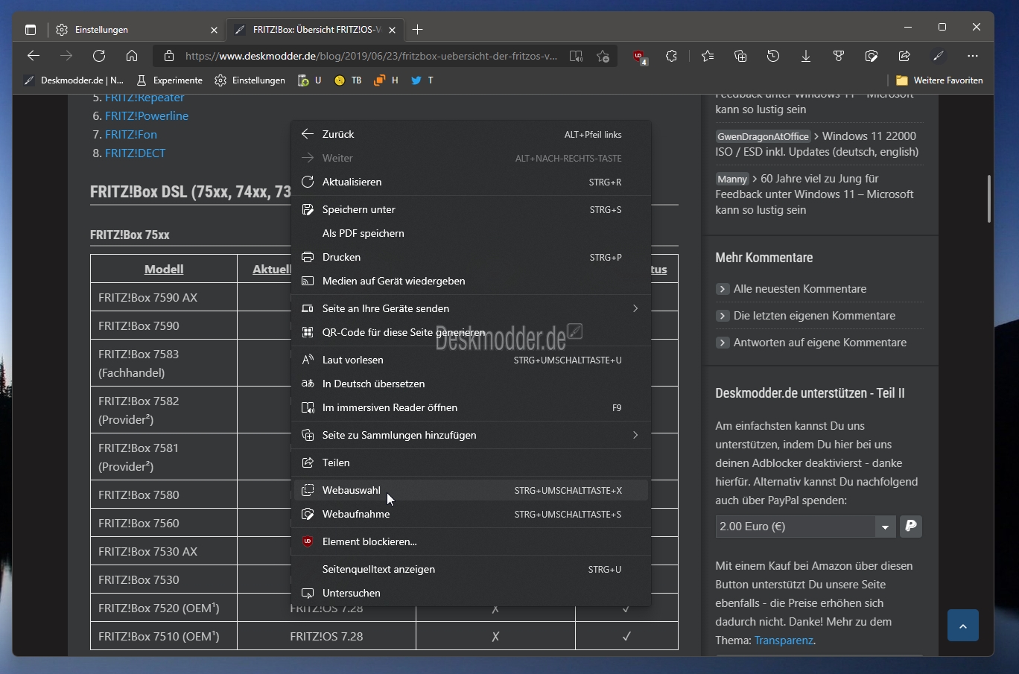Open the FRITZ!Fon link
Viewport: 1019px width, 674px height.
131,134
